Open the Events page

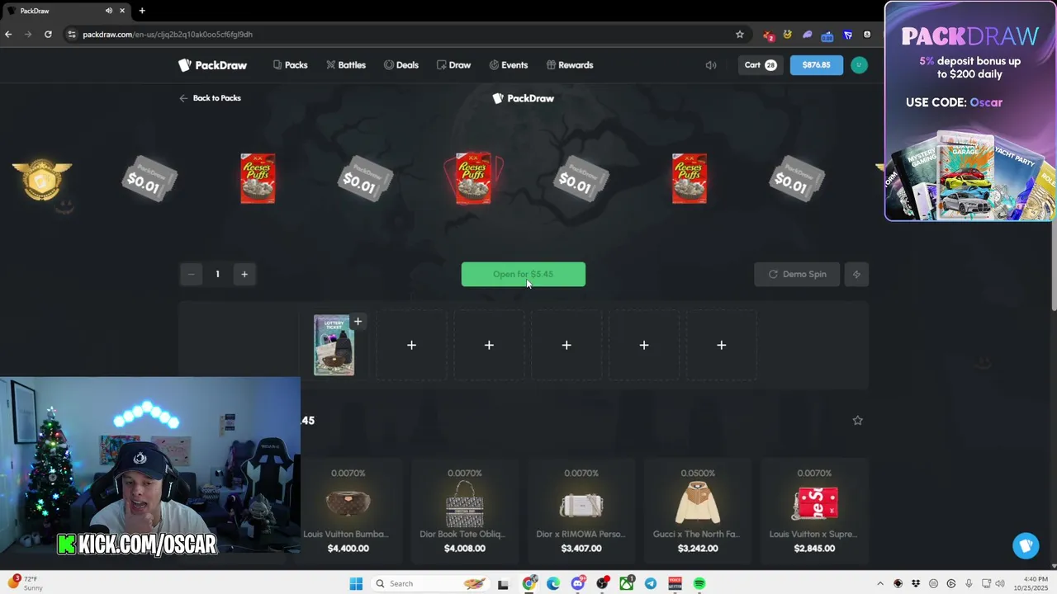[508, 65]
